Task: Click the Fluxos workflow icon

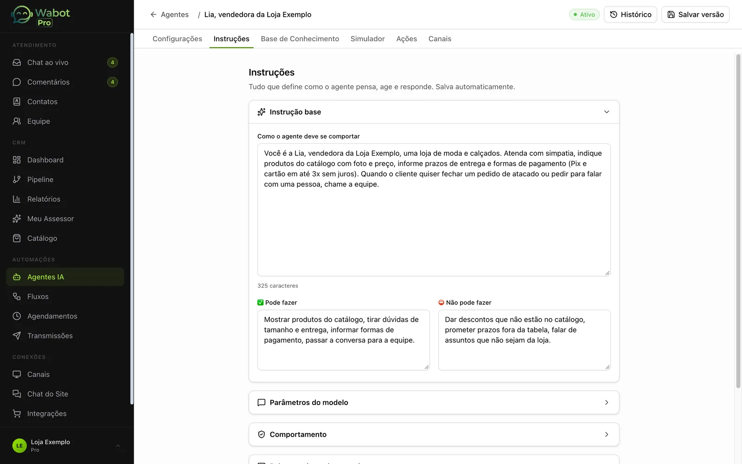Action: click(17, 296)
